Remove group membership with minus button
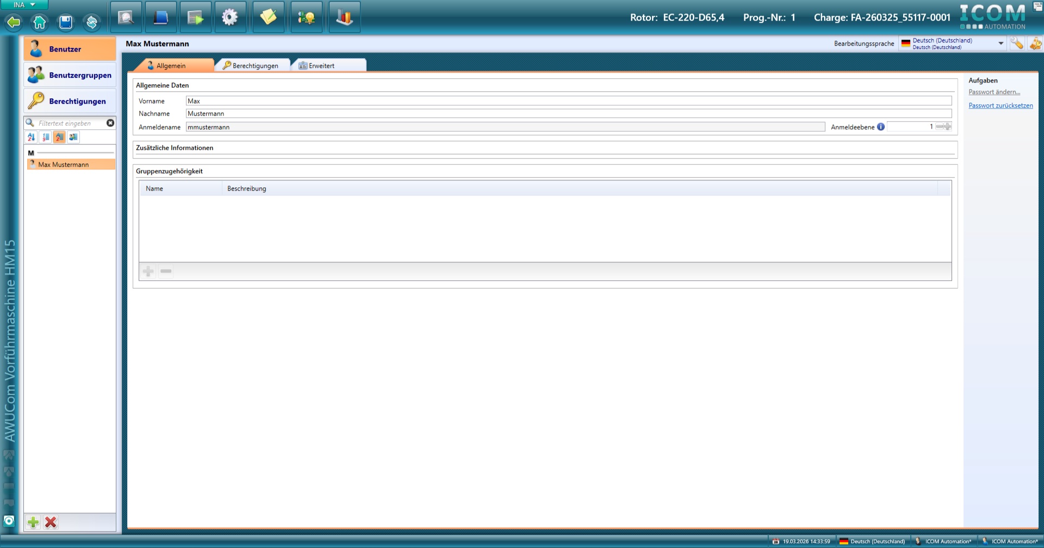The height and width of the screenshot is (548, 1044). click(166, 271)
